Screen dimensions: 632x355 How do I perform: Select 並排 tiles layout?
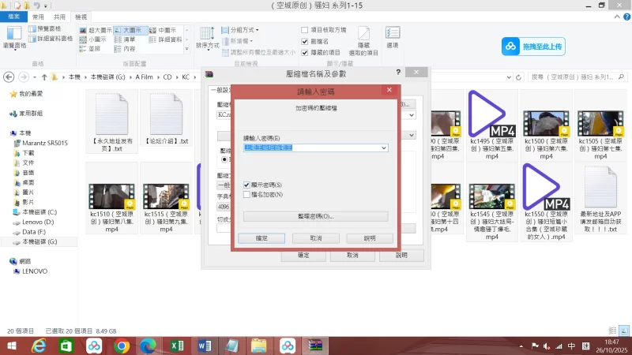90,49
